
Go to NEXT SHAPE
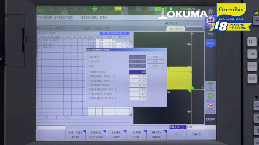[156, 135]
